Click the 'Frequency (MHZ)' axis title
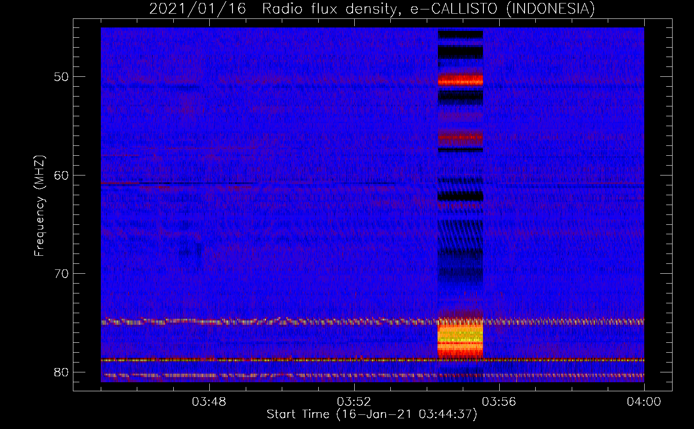The width and height of the screenshot is (694, 429). [x=39, y=205]
